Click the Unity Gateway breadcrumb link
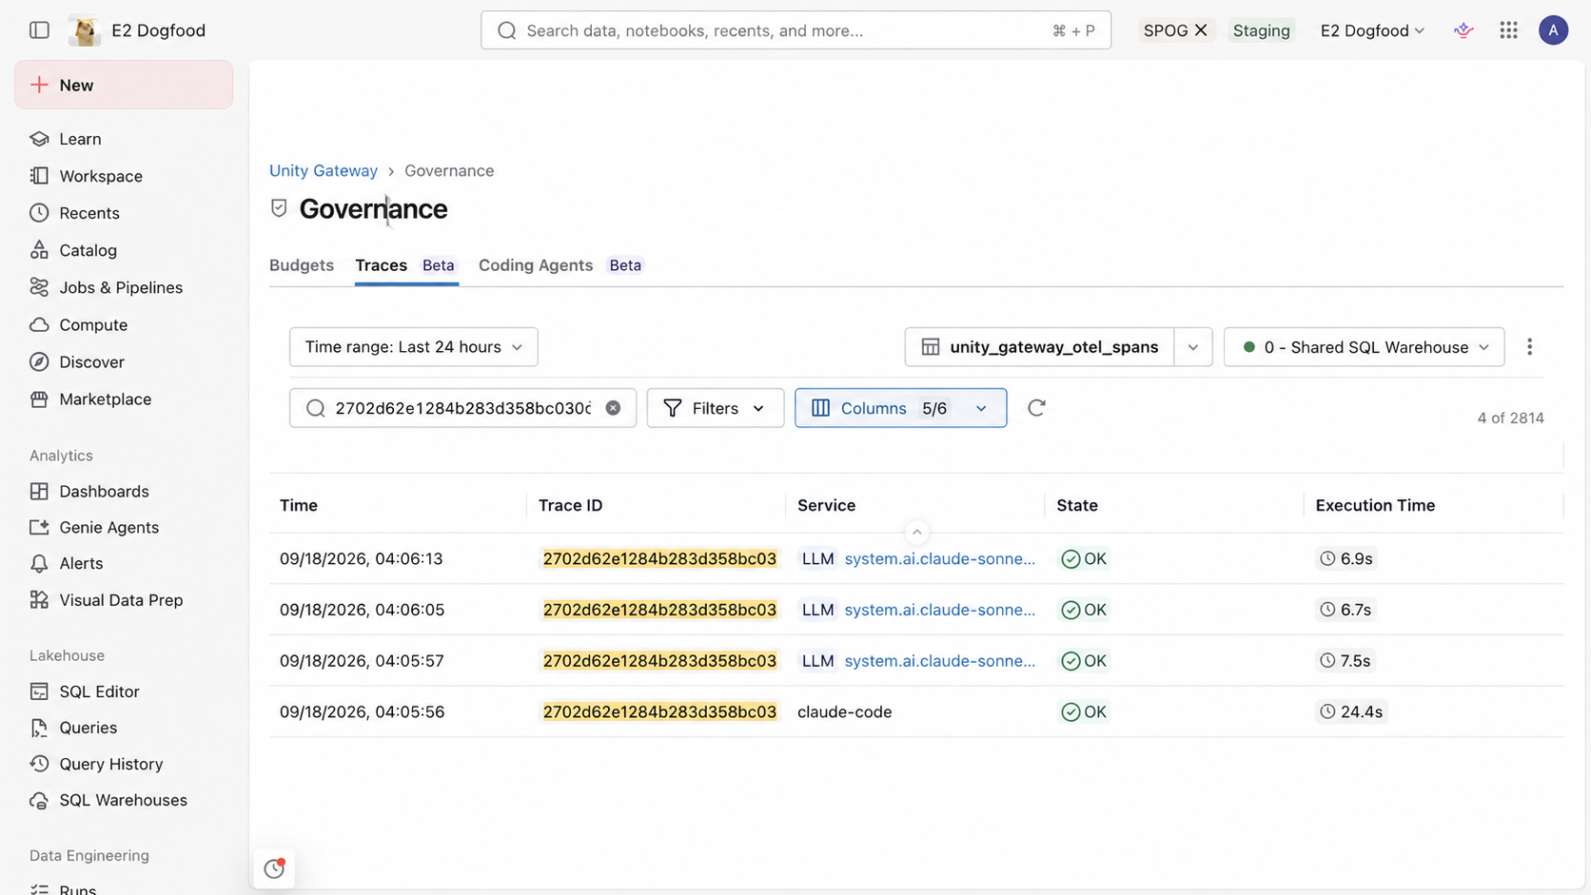The width and height of the screenshot is (1591, 895). tap(324, 171)
